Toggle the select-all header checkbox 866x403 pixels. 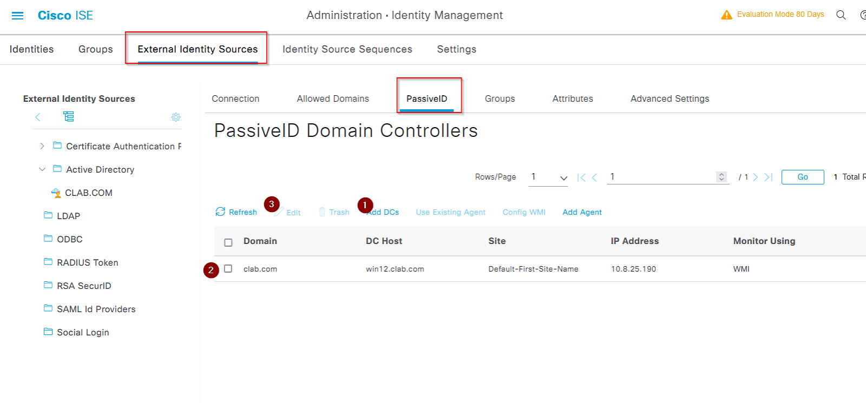coord(228,242)
